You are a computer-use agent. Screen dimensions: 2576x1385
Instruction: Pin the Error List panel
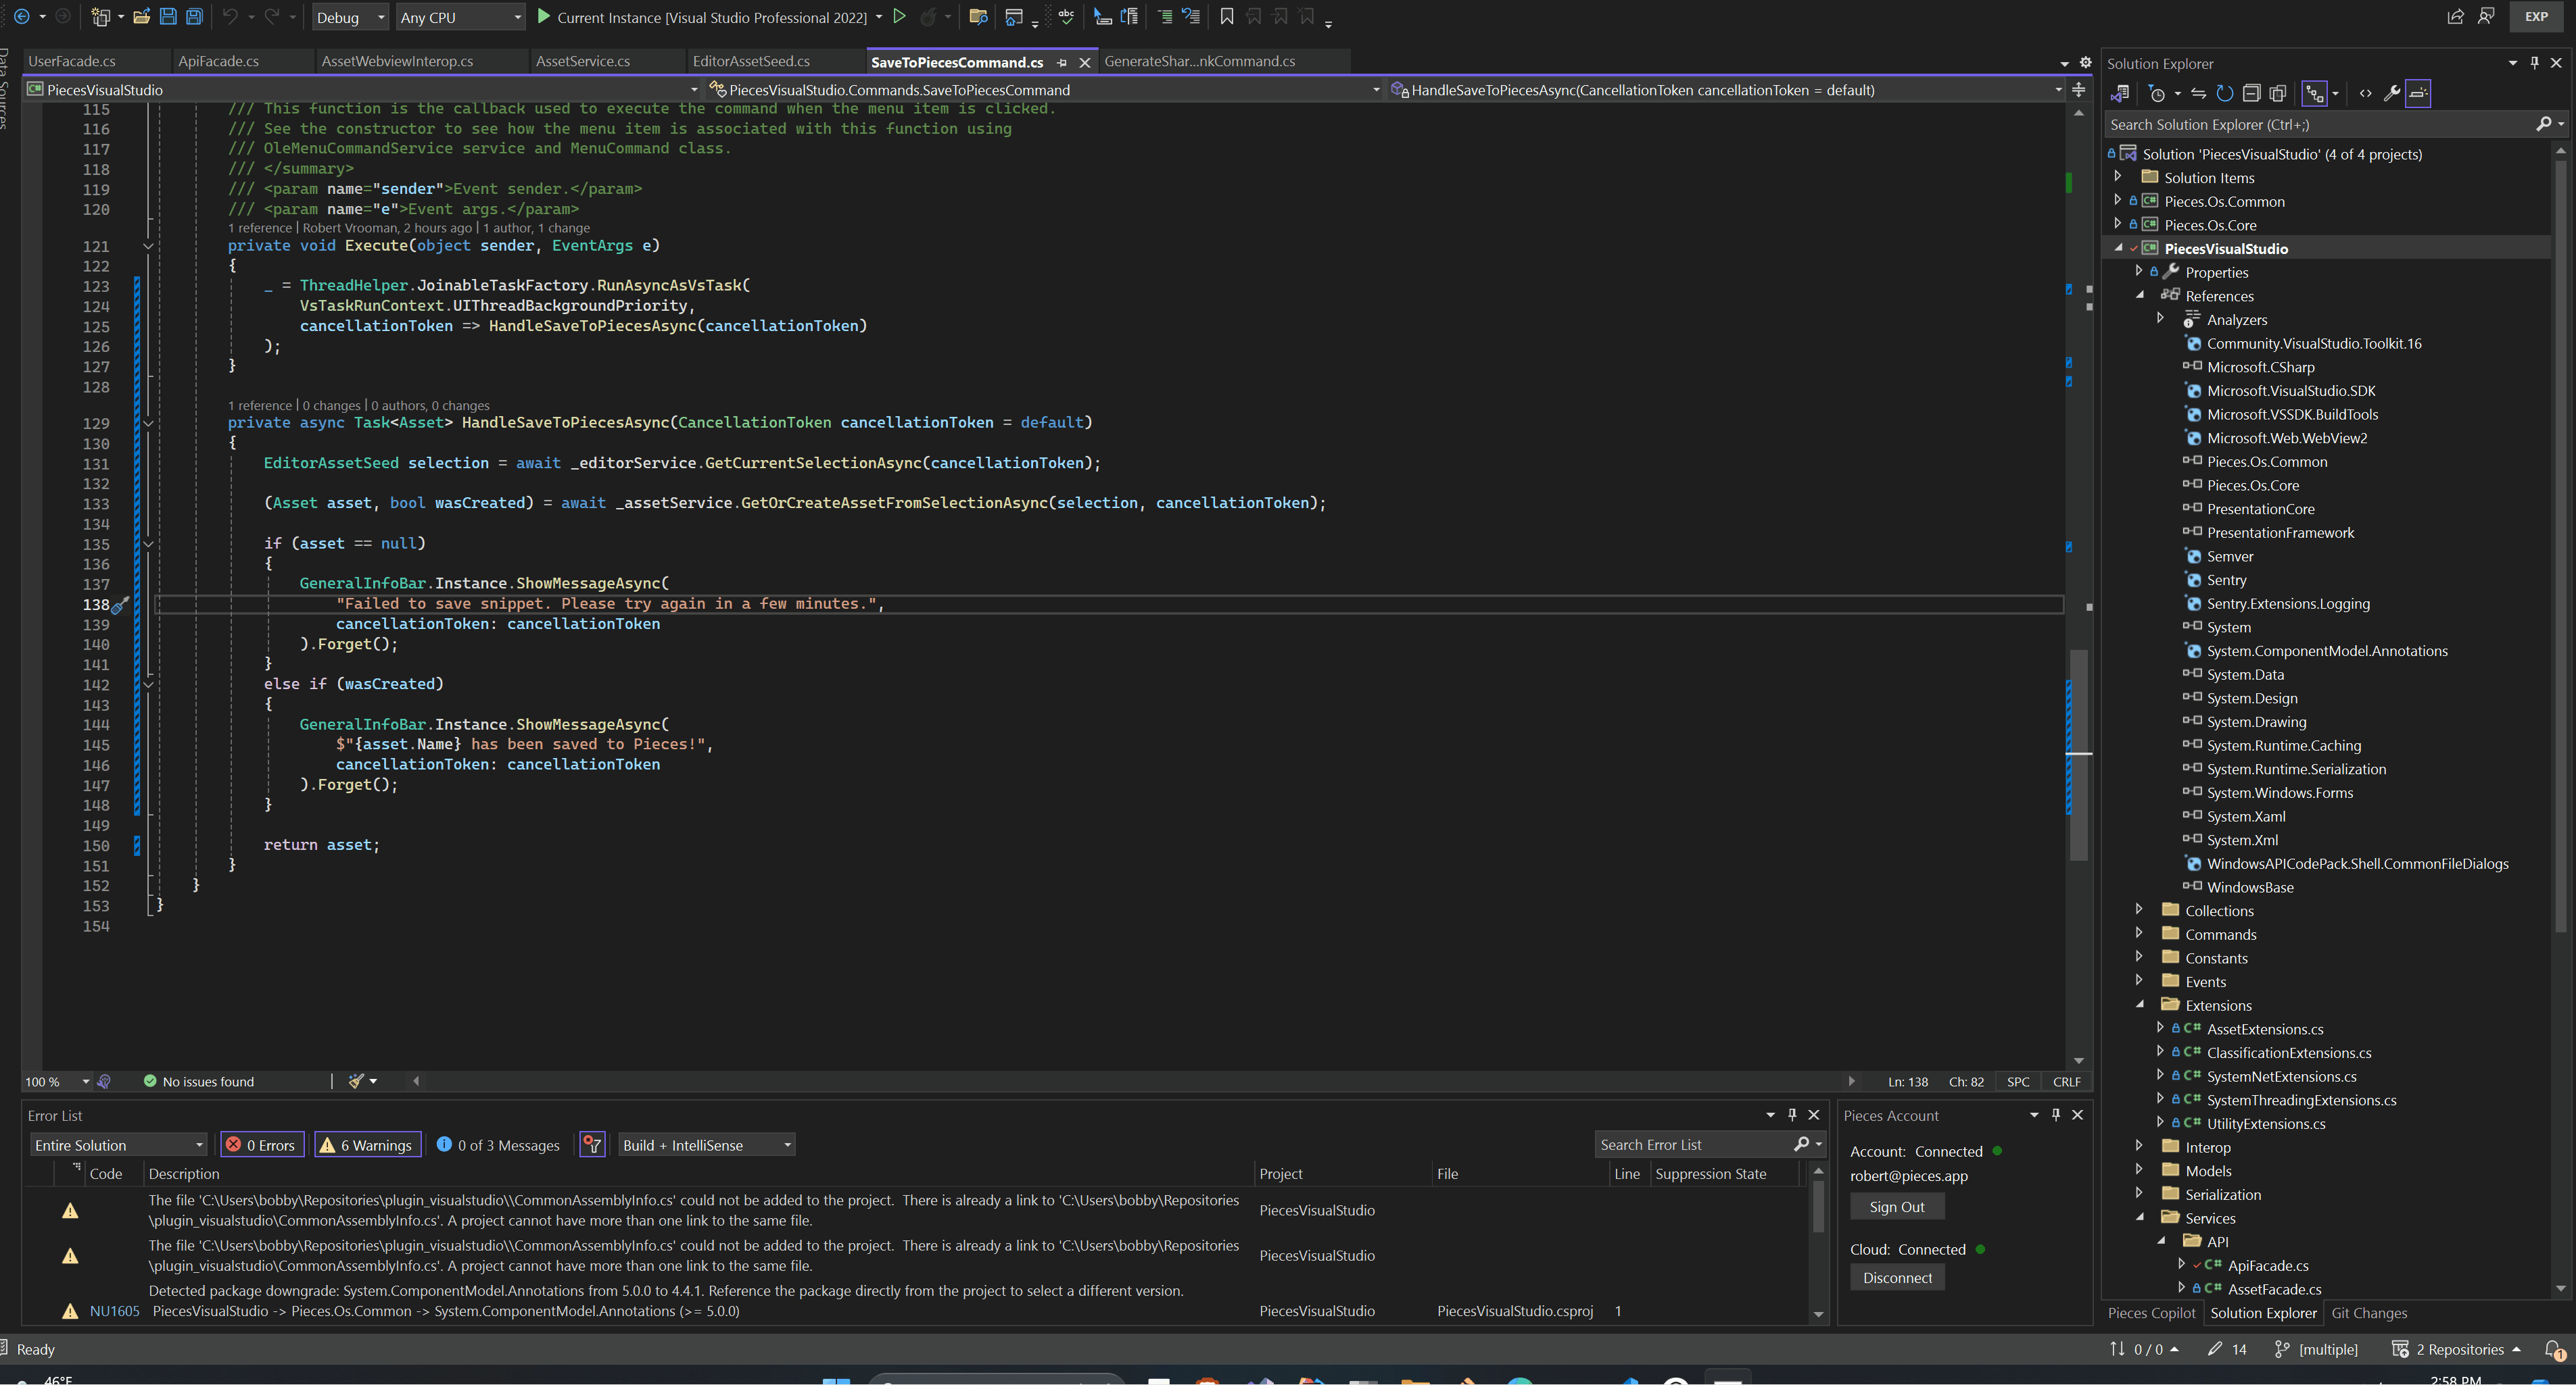click(x=1792, y=1115)
